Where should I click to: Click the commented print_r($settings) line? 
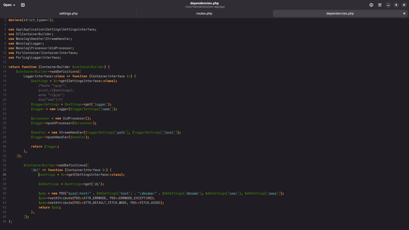(56, 90)
